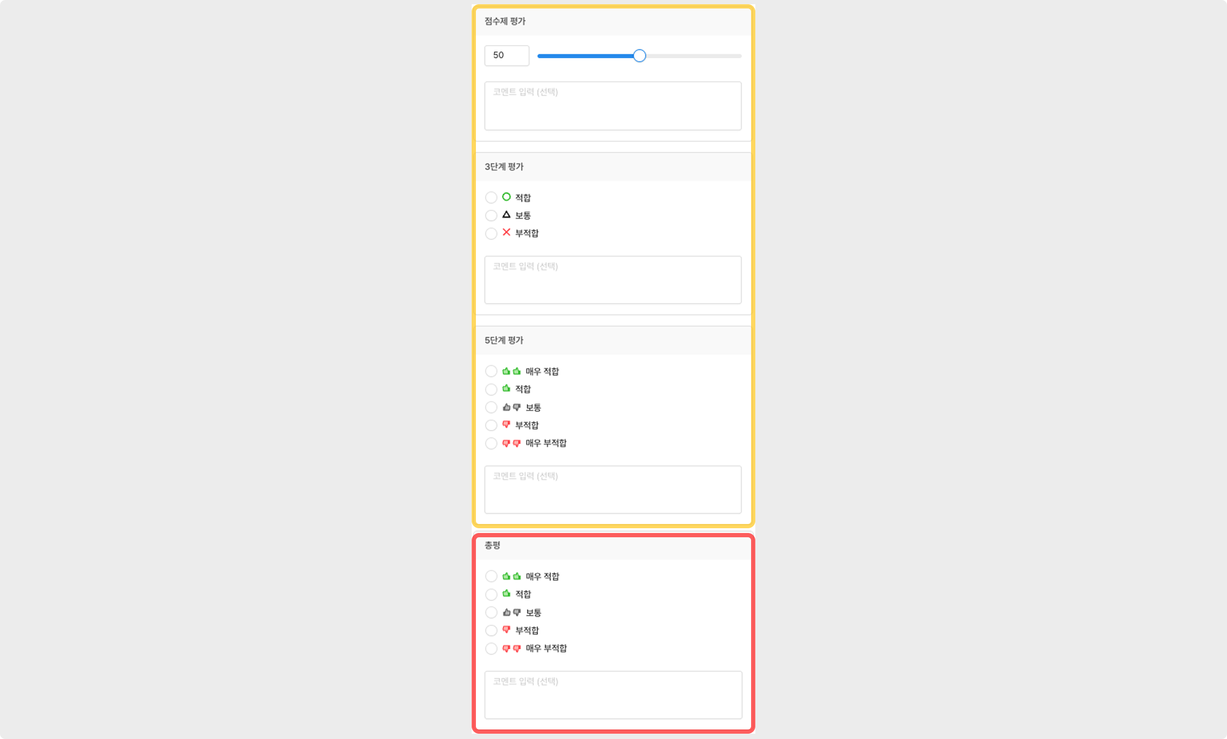
Task: Focus the comment box under 총평
Action: pos(613,695)
